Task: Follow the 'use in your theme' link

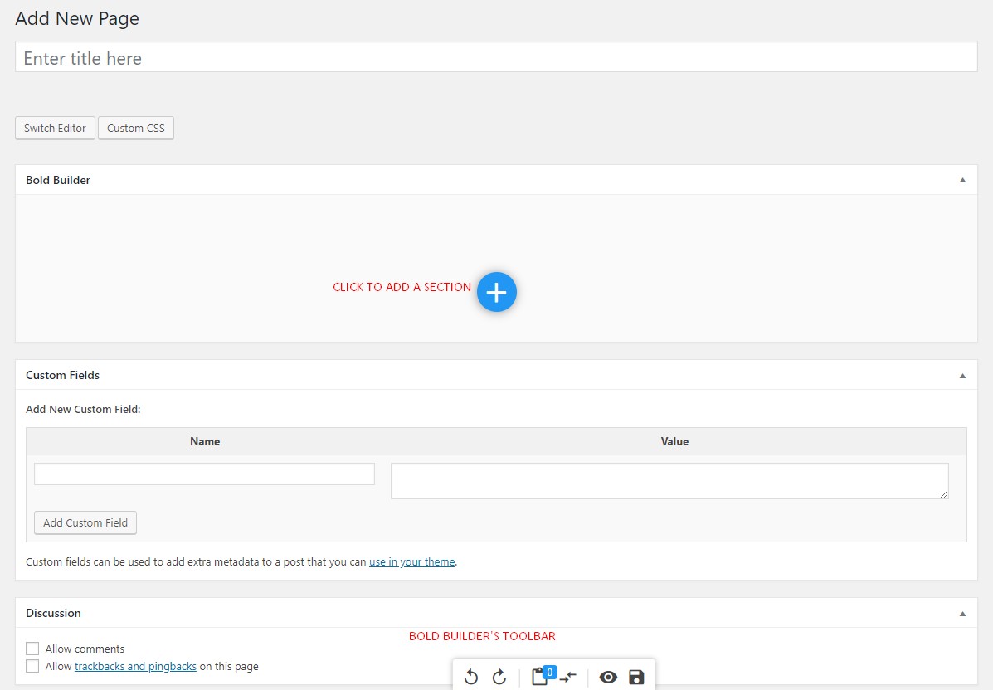Action: pos(412,561)
